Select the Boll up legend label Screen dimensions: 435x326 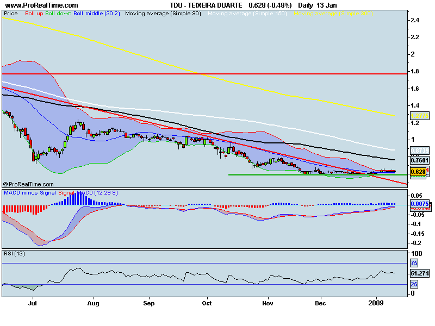(34, 14)
